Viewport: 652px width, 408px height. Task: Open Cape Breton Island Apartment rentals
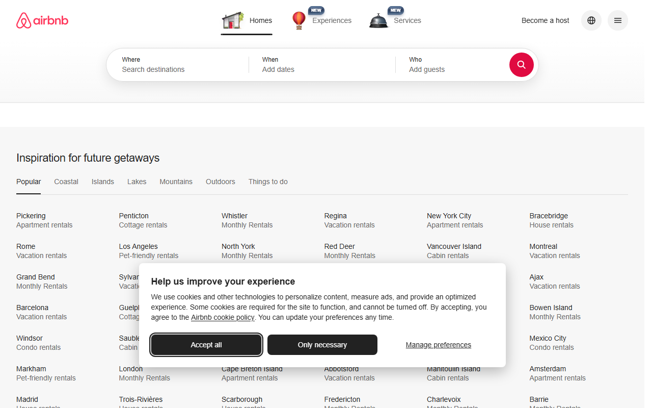click(x=252, y=374)
